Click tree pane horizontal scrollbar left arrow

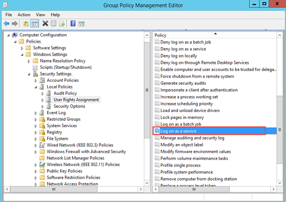(x=7, y=189)
